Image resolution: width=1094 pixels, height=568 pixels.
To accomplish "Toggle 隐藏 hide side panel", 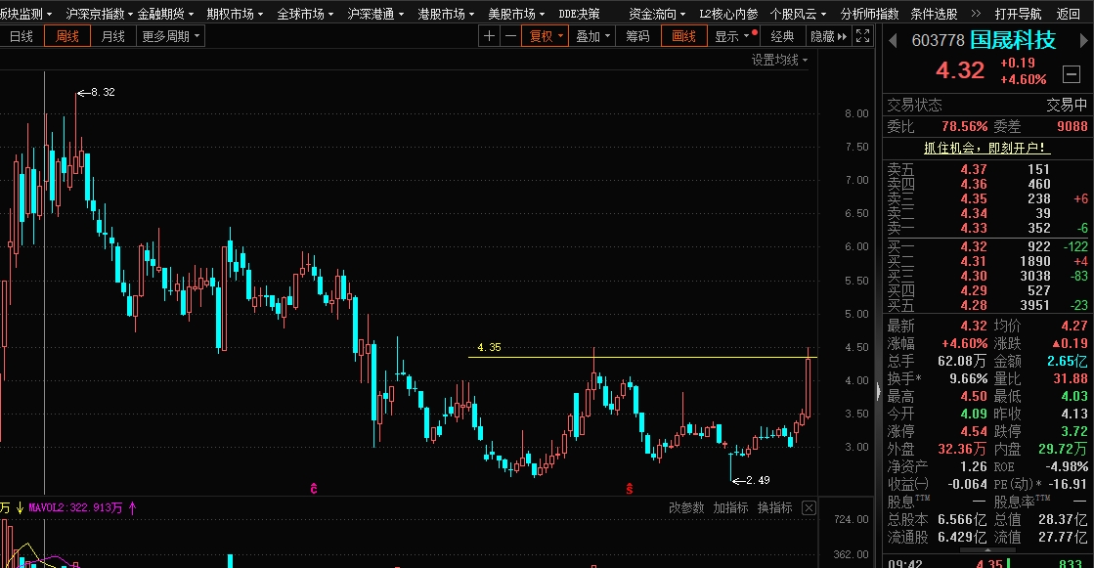I will click(828, 36).
